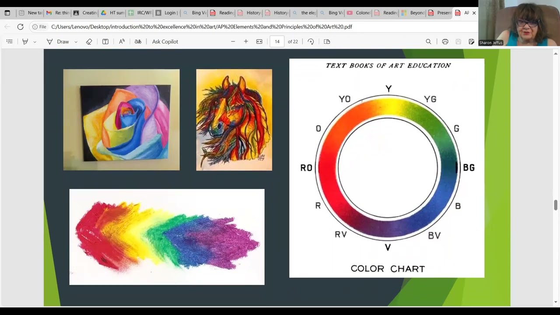
Task: Click the rose painting image
Action: pos(121,119)
